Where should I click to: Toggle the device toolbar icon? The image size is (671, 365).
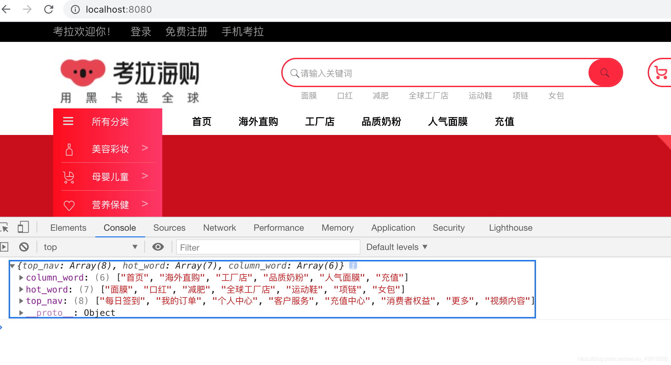coord(23,227)
